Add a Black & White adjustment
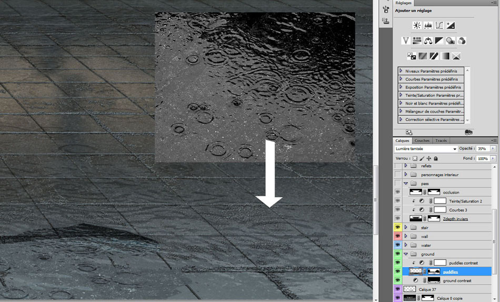The height and width of the screenshot is (302, 500). tap(439, 41)
